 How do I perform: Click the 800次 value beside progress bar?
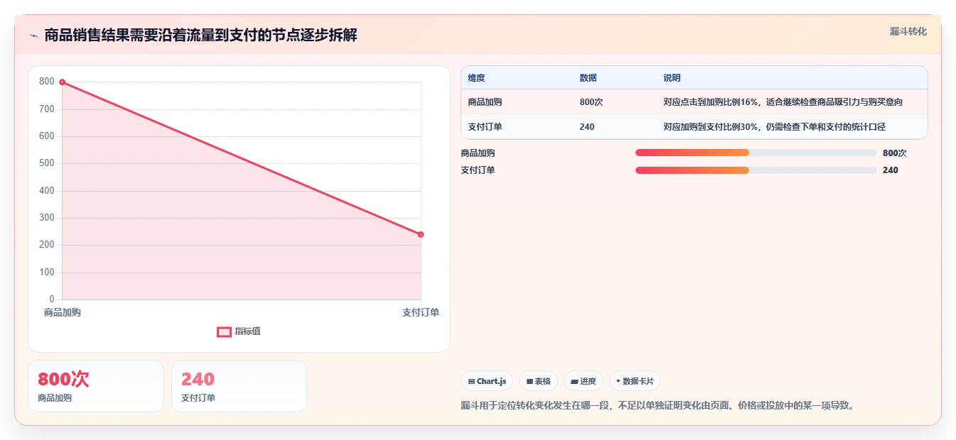pos(894,153)
